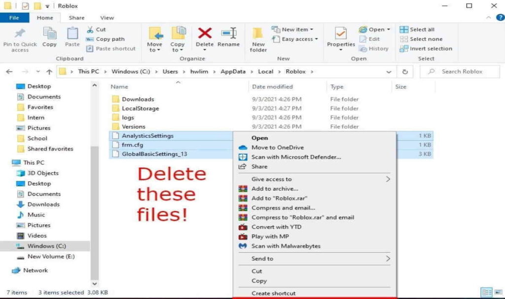Go back with the Back arrow
Image resolution: width=505 pixels, height=299 pixels.
(x=9, y=72)
